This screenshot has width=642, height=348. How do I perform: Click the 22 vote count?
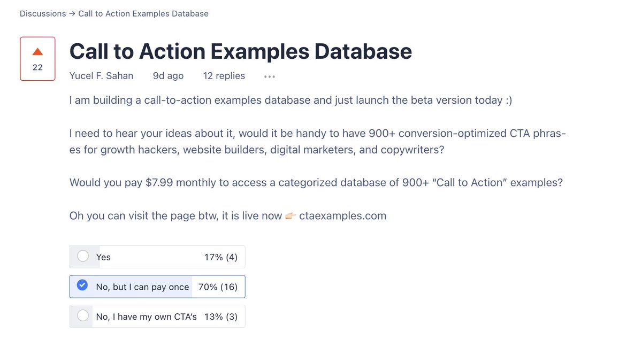click(37, 68)
